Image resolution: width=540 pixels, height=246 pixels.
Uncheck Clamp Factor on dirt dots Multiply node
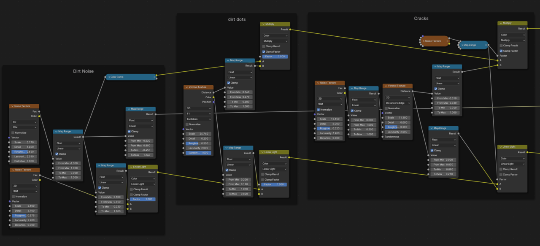coord(264,51)
